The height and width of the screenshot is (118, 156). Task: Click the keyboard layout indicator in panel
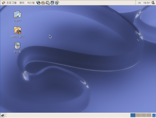click(x=139, y=3)
